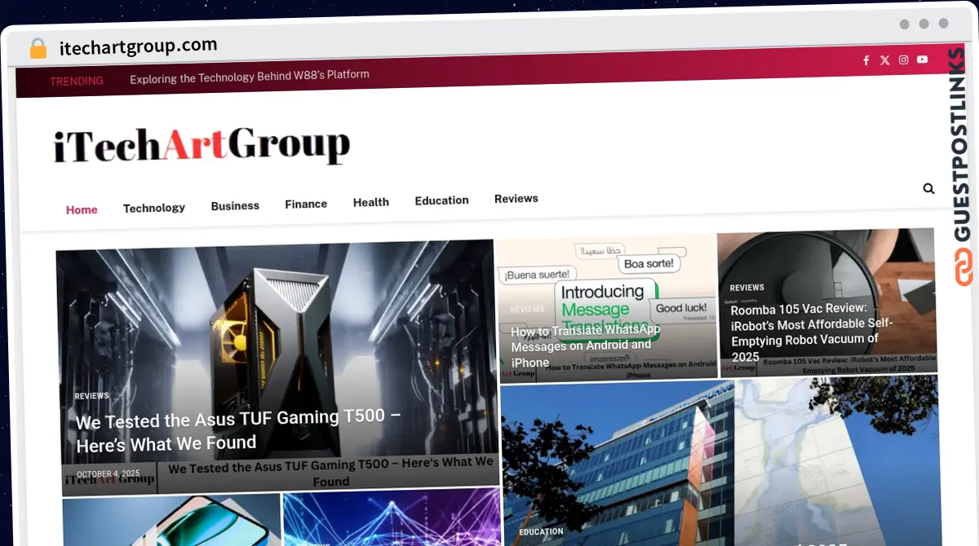Screen dimensions: 979x546
Task: Click the office building article image
Action: 720,460
